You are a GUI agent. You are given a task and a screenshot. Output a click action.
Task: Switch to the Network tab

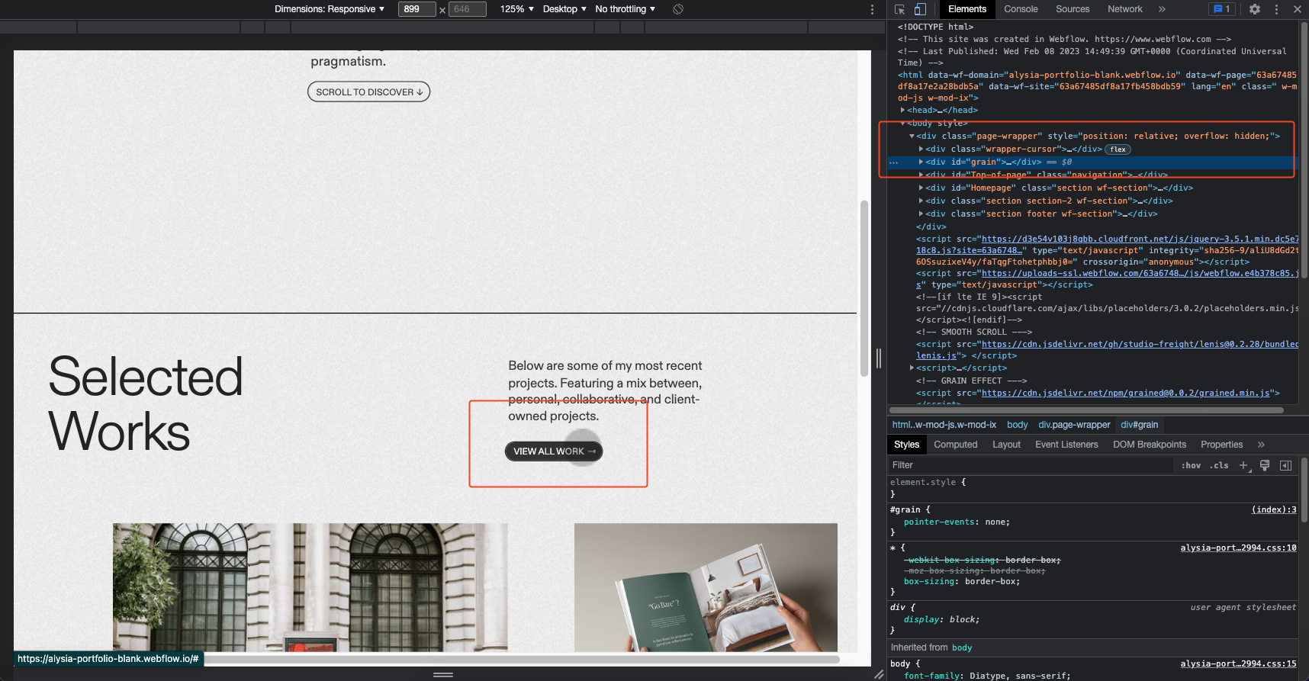(x=1125, y=9)
